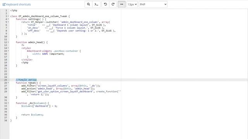The image size is (248, 139).
Task: Fold the return array block at line 5
Action: pyautogui.click(x=8, y=22)
